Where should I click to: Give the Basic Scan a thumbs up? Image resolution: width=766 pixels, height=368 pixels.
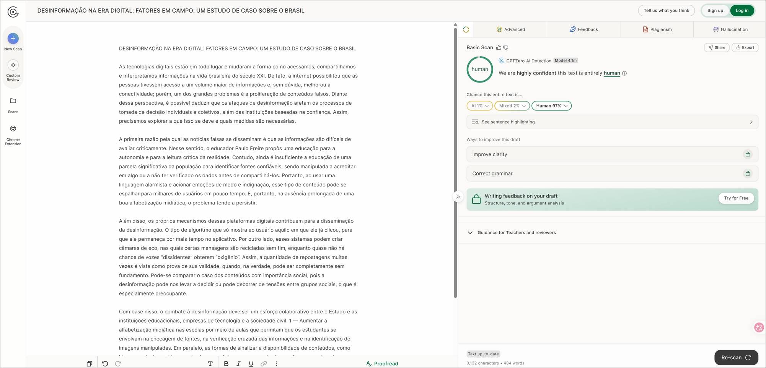[499, 48]
